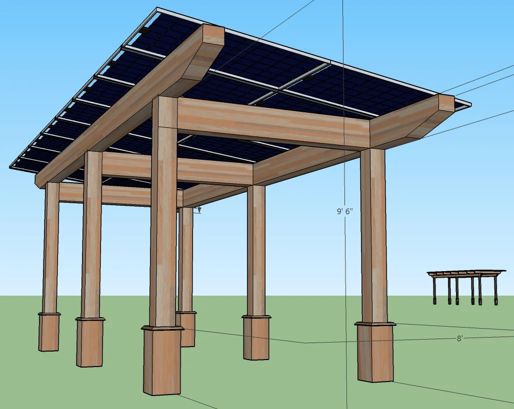Select the nearest front center wooden post

pos(162,246)
